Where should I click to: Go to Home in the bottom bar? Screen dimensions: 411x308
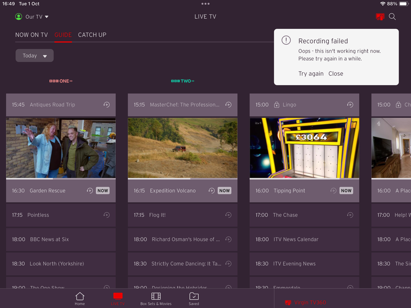tap(80, 299)
